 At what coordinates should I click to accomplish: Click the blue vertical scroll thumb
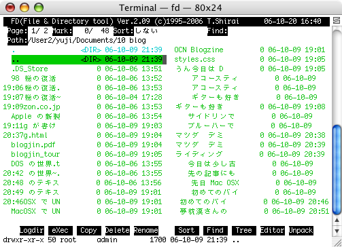(337, 170)
